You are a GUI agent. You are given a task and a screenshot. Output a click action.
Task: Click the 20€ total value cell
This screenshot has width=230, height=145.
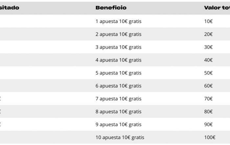click(208, 34)
